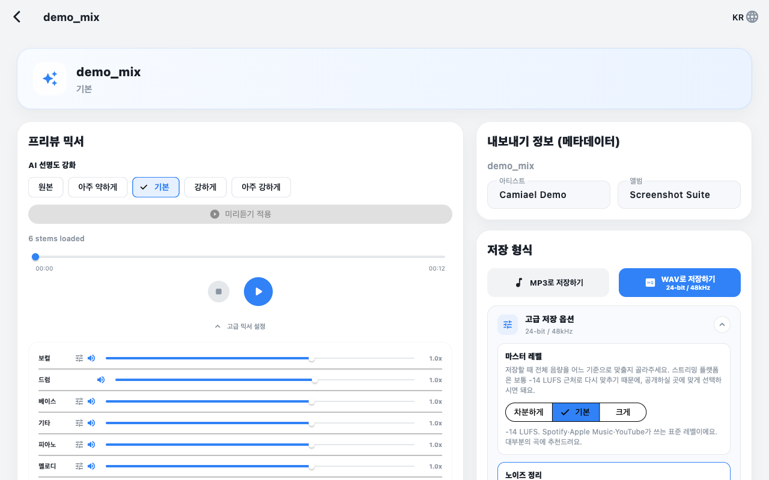Adjust the 기타 volume slider

260,423
